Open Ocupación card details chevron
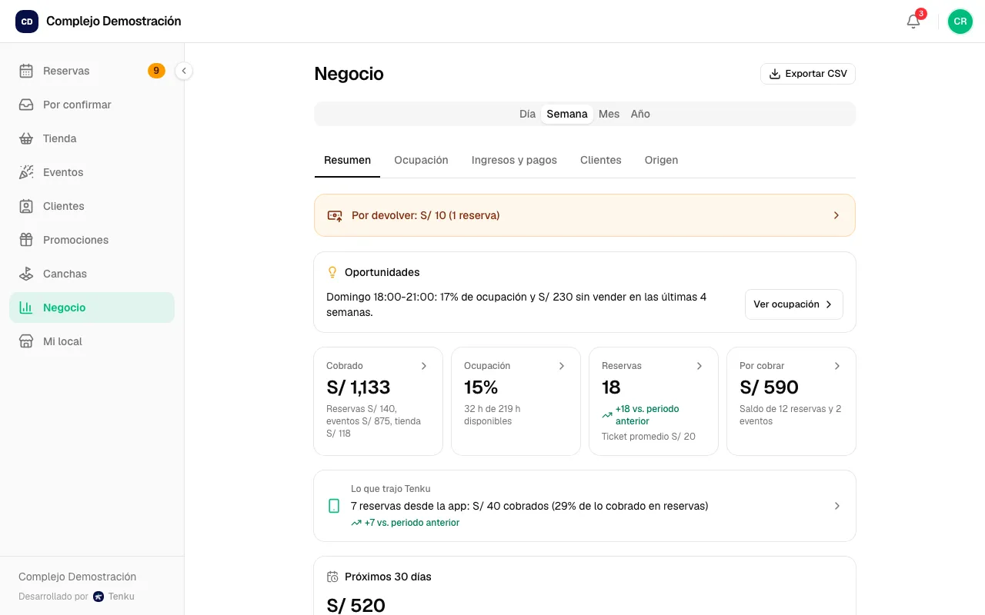Screen dimensions: 985x615 [562, 366]
